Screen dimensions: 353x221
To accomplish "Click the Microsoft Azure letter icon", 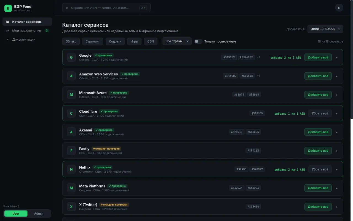I will pos(71,95).
